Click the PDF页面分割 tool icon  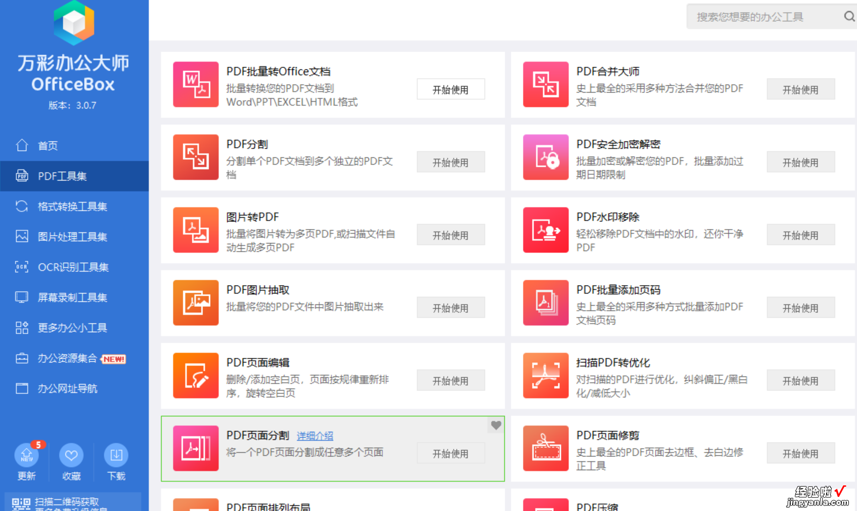pyautogui.click(x=196, y=448)
